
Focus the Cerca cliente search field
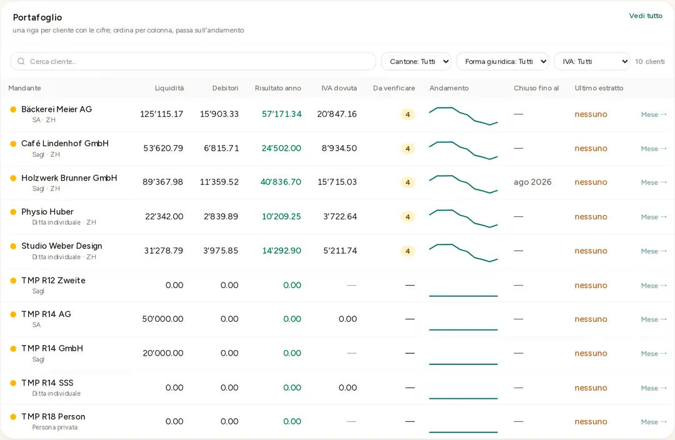193,62
